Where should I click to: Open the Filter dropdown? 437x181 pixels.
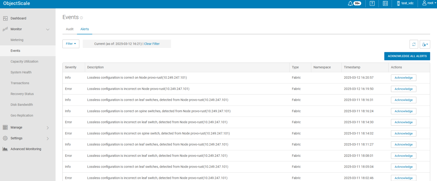[x=71, y=44]
